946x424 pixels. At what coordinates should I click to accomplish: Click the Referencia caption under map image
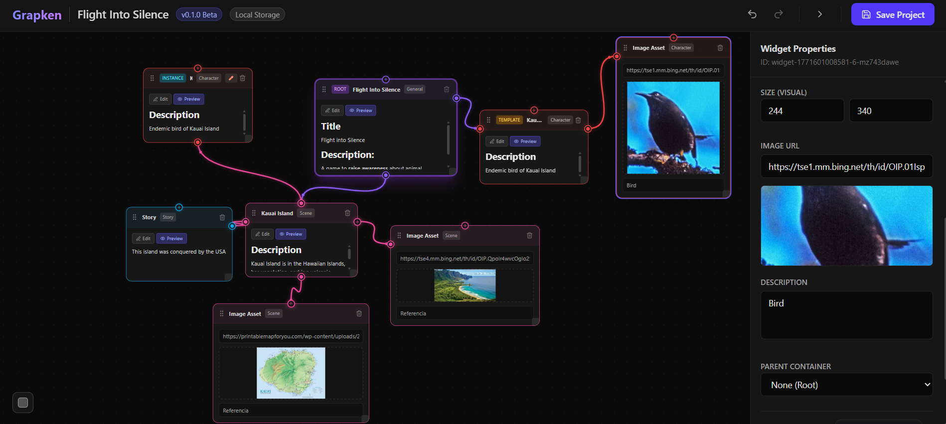click(291, 411)
